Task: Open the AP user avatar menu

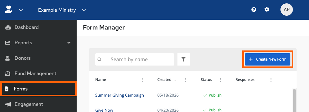Action: click(287, 9)
